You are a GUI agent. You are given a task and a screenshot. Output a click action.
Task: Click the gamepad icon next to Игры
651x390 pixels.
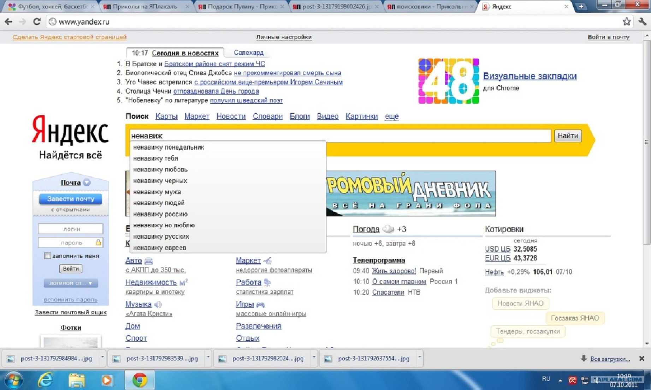260,304
